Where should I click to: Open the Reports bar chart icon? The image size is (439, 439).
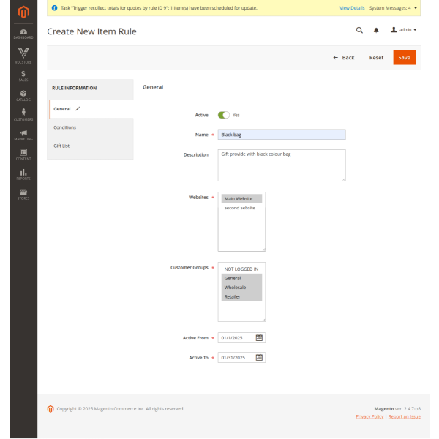click(x=23, y=174)
